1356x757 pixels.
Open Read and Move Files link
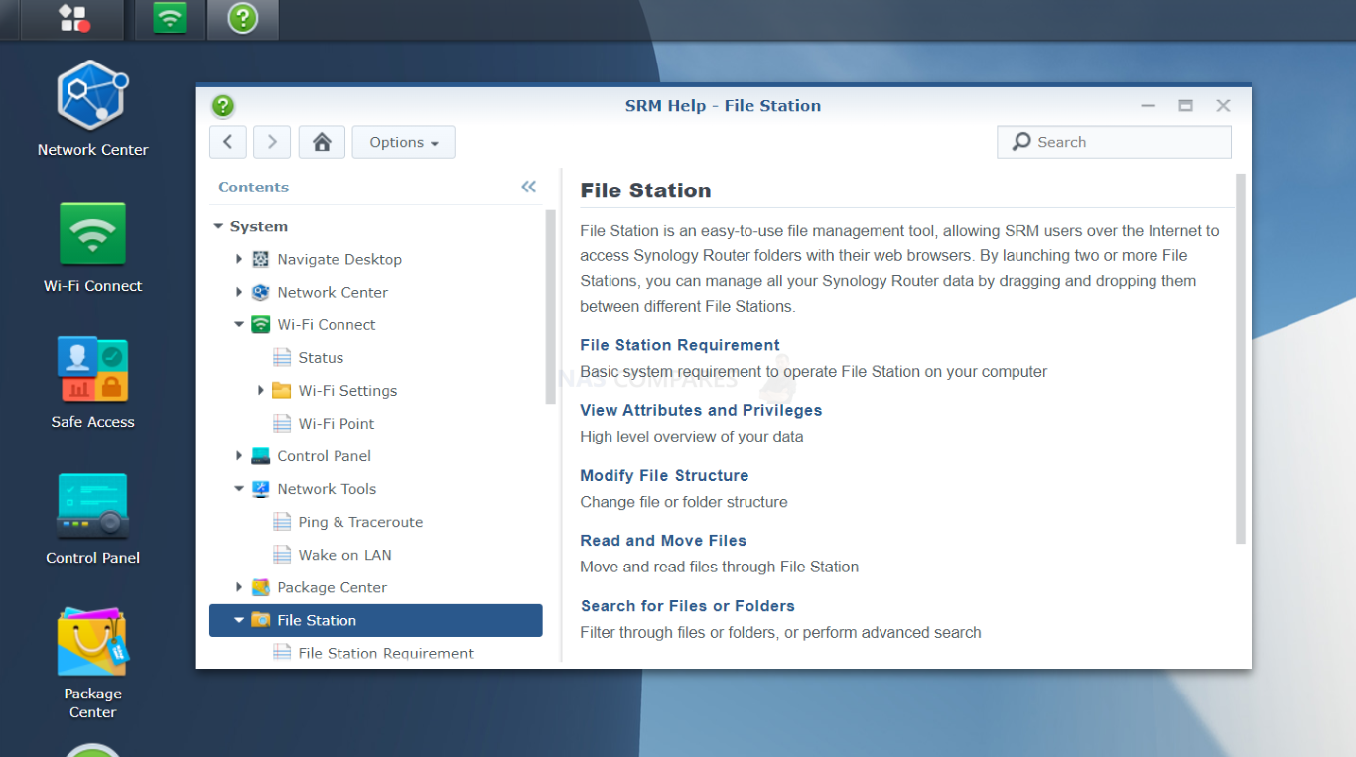click(663, 541)
